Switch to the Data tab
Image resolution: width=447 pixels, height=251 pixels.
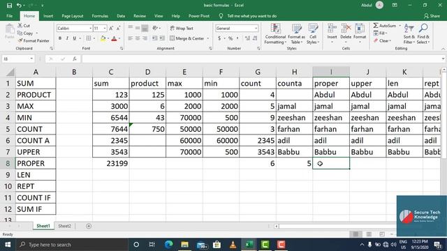[x=121, y=16]
